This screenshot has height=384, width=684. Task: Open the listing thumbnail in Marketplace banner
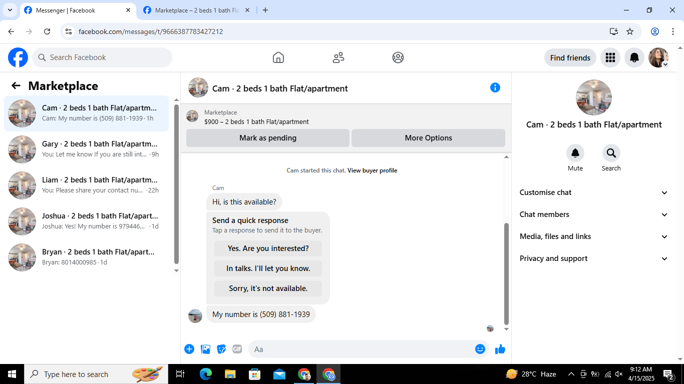pyautogui.click(x=192, y=116)
